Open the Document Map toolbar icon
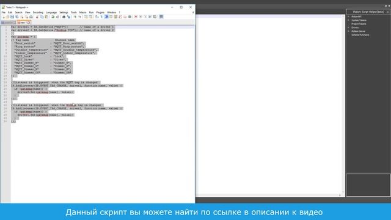Viewport: 391px width, 220px height. (115, 16)
